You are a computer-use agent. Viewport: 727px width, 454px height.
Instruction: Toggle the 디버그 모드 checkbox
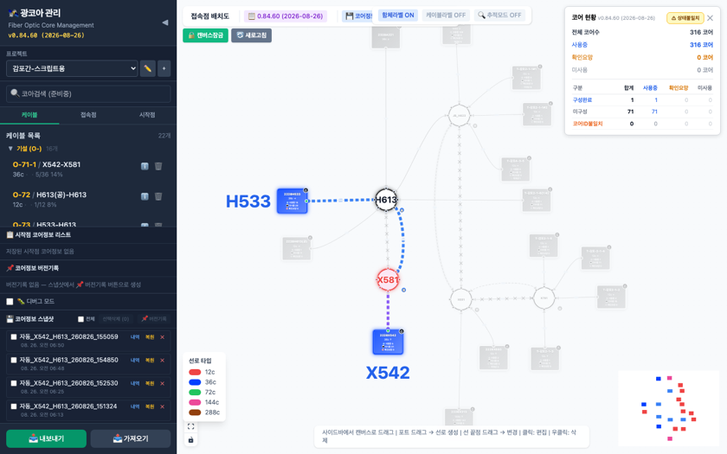tap(10, 302)
